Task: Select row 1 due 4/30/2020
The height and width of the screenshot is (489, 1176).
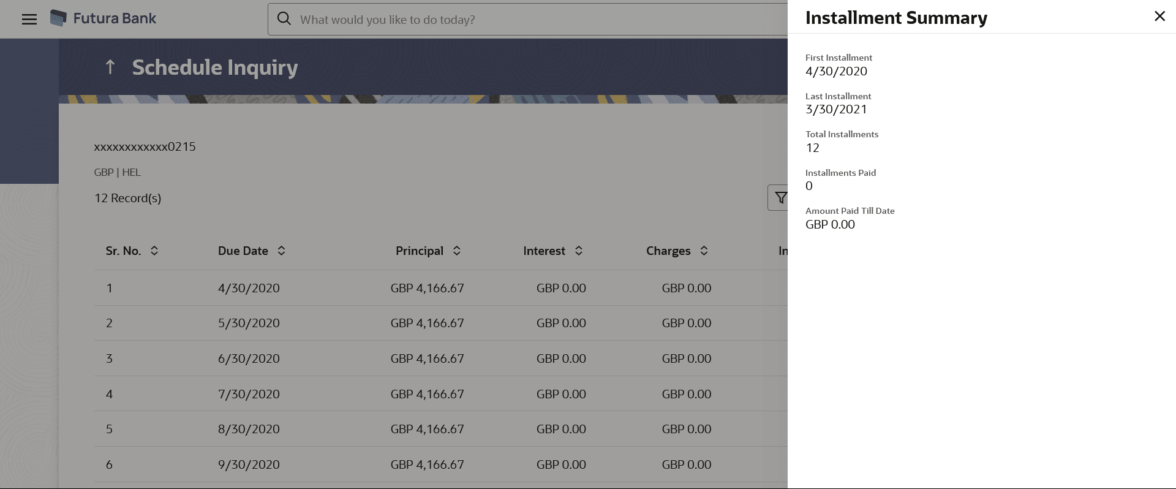Action: point(249,288)
